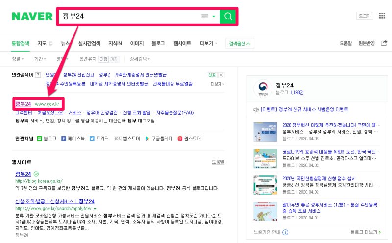This screenshot has width=392, height=243.
Task: Select the 통합검색 tab
Action: point(21,43)
